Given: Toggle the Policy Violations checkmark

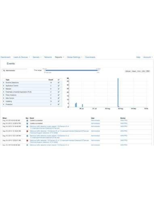Looking at the screenshot, I should click(59, 95).
